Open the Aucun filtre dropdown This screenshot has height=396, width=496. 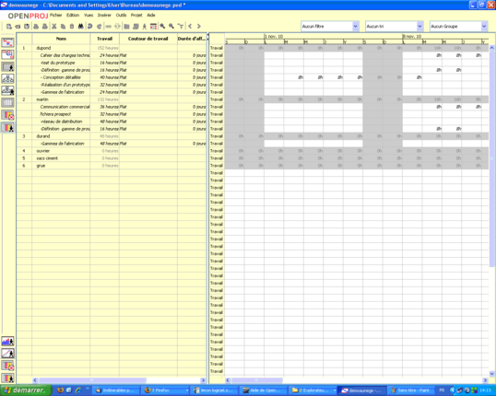point(330,27)
